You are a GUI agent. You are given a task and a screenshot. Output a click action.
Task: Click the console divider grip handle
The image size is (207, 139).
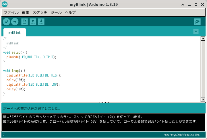point(104,102)
